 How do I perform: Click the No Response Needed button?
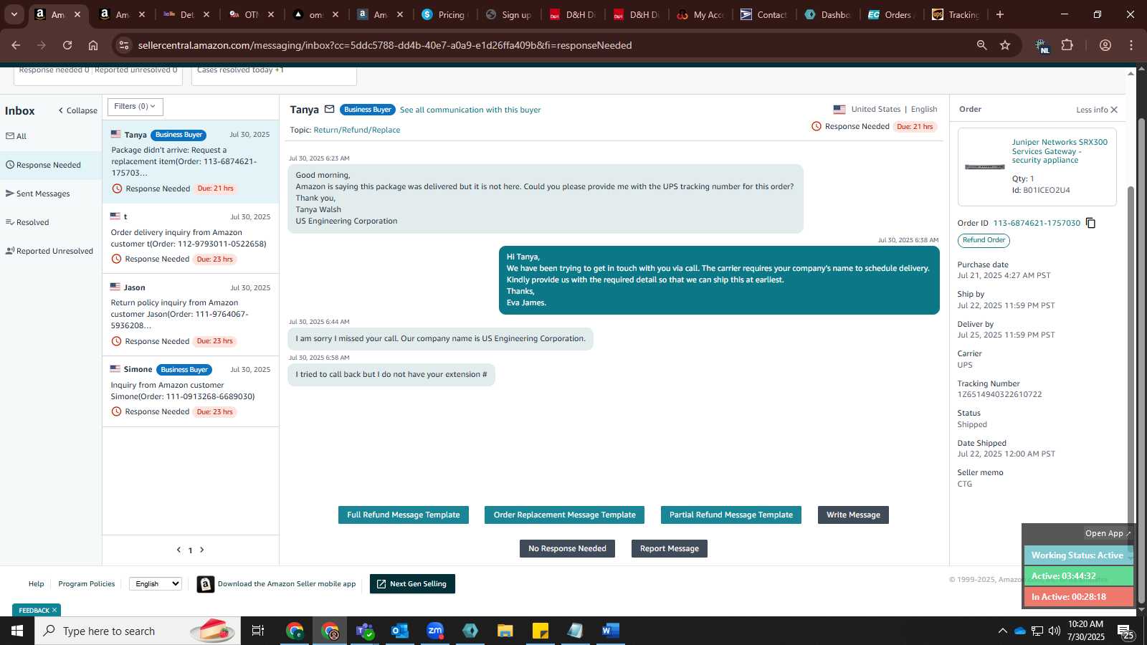pos(567,549)
